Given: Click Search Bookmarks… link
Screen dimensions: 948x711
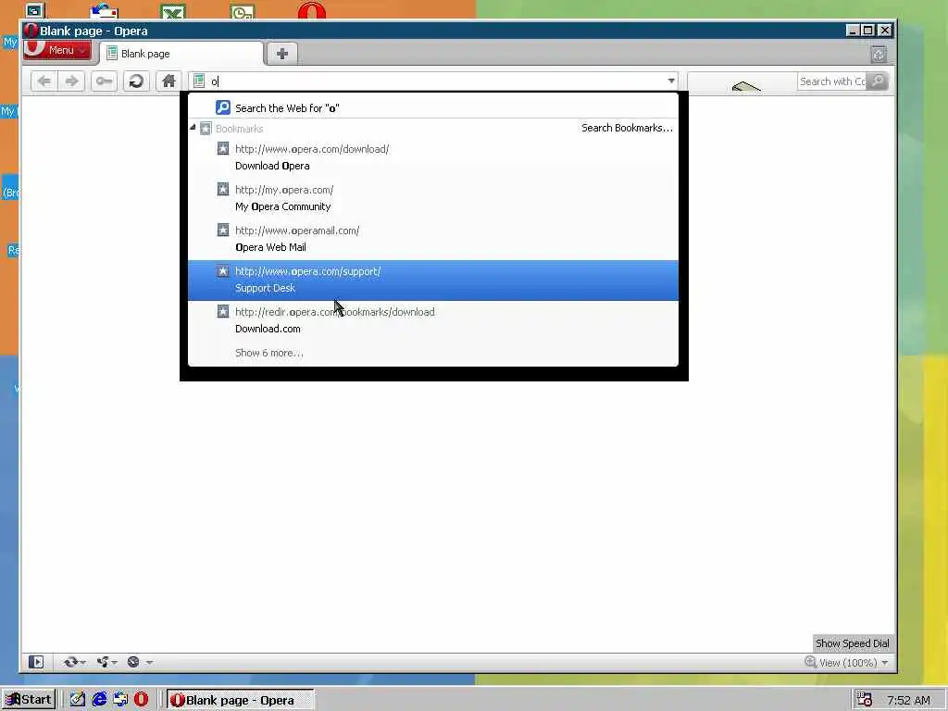Looking at the screenshot, I should coord(627,128).
